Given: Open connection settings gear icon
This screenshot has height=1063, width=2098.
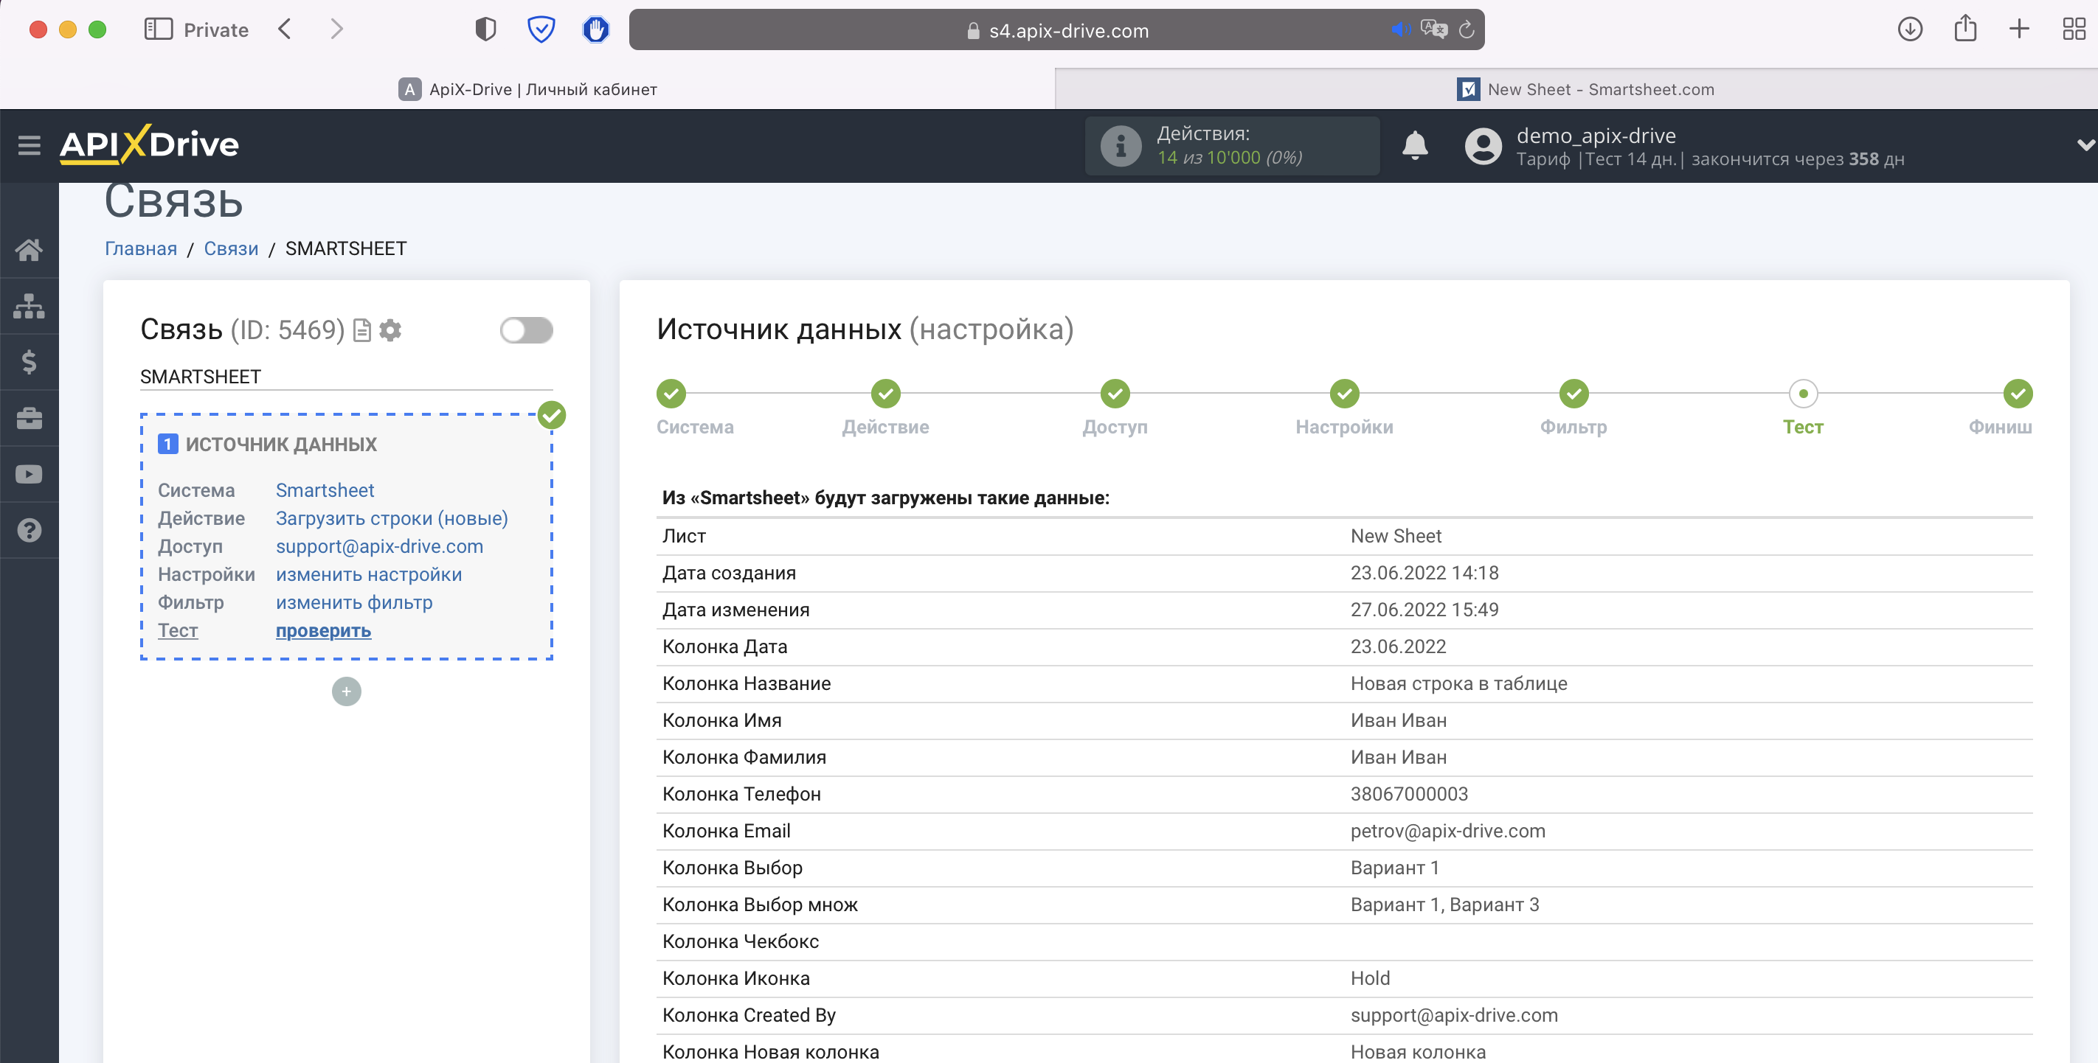Looking at the screenshot, I should tap(391, 330).
